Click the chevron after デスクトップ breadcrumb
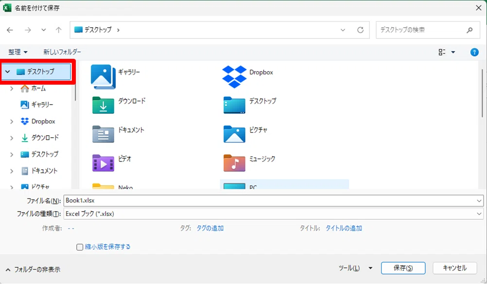 [x=118, y=30]
